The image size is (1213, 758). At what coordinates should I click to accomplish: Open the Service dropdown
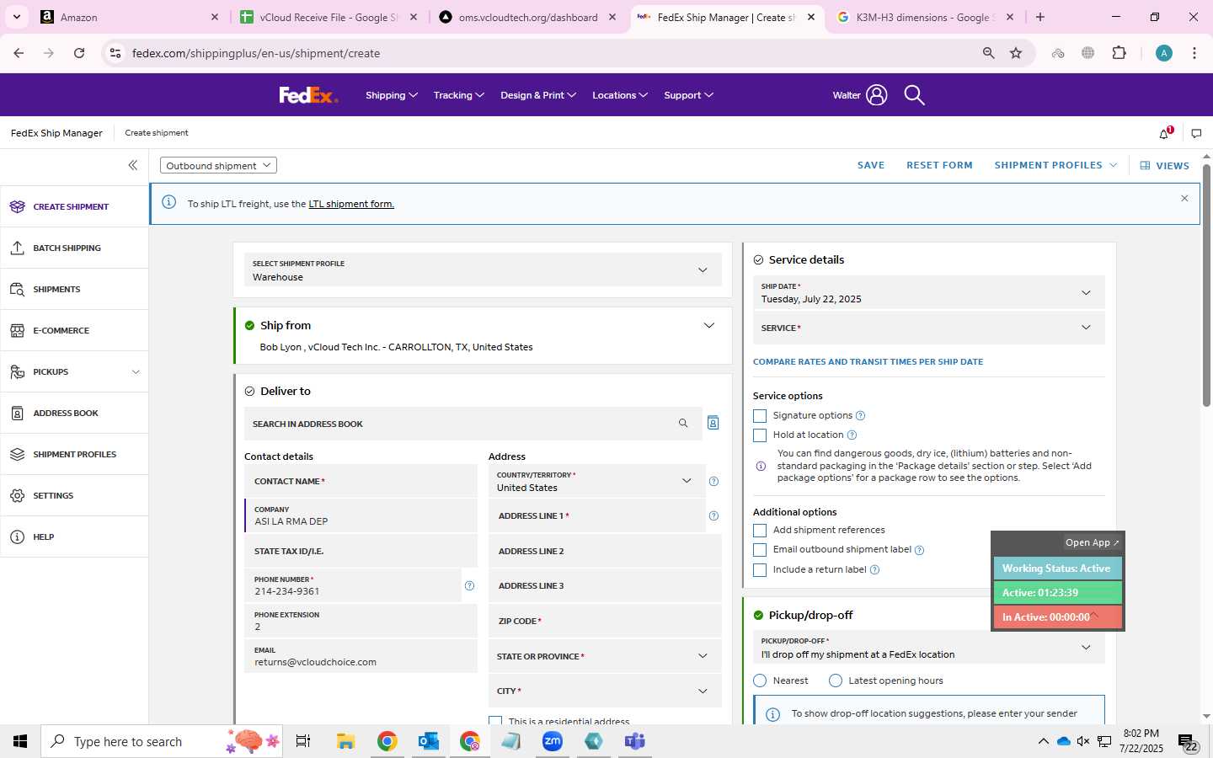pos(928,328)
